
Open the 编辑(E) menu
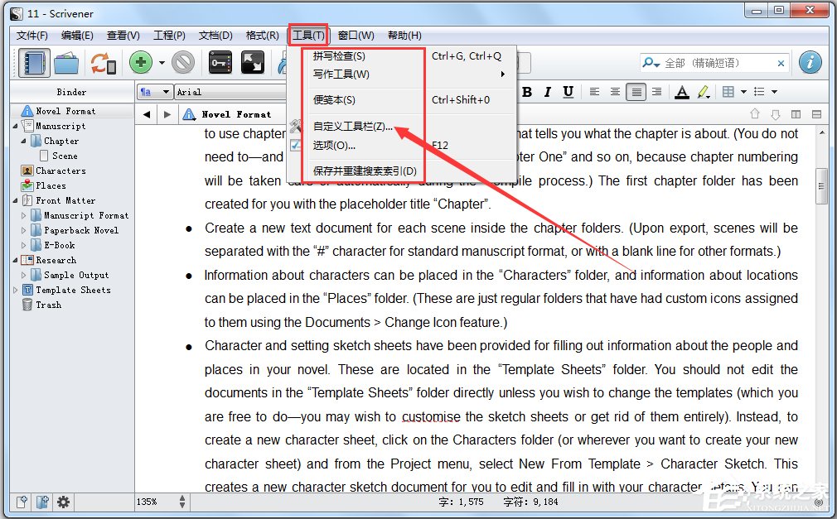point(77,36)
